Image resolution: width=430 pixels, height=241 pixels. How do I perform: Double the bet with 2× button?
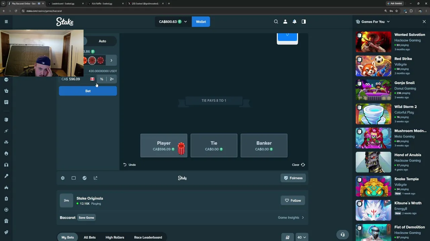pyautogui.click(x=112, y=79)
